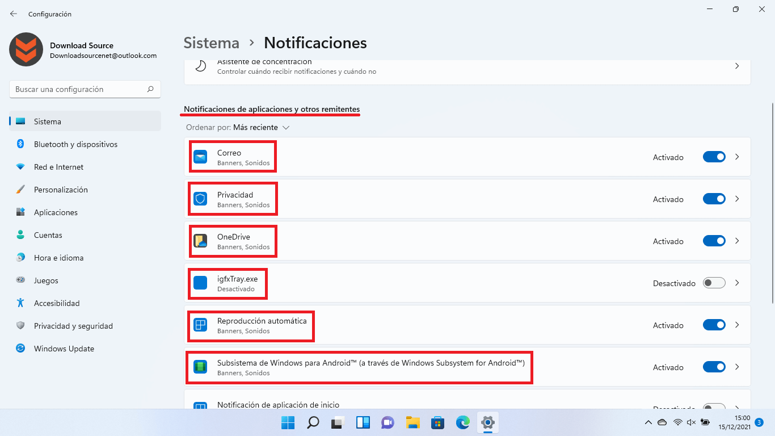Viewport: 775px width, 436px height.
Task: Click the Subsistema de Windows para Android icon
Action: click(200, 367)
